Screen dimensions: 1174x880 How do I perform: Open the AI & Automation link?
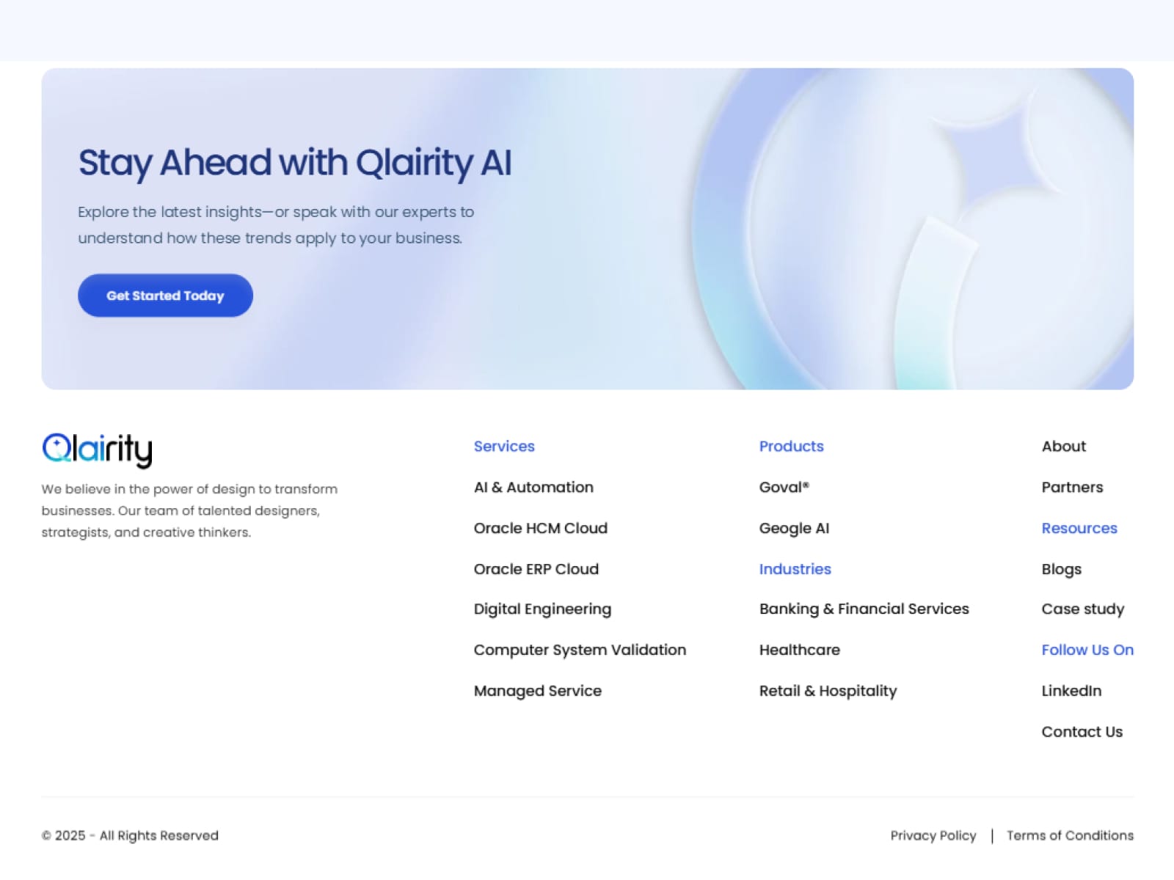coord(533,487)
